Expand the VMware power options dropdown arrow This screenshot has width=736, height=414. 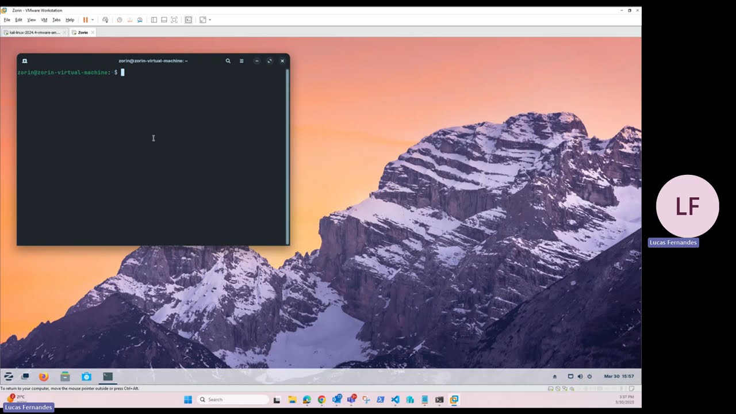(x=93, y=20)
